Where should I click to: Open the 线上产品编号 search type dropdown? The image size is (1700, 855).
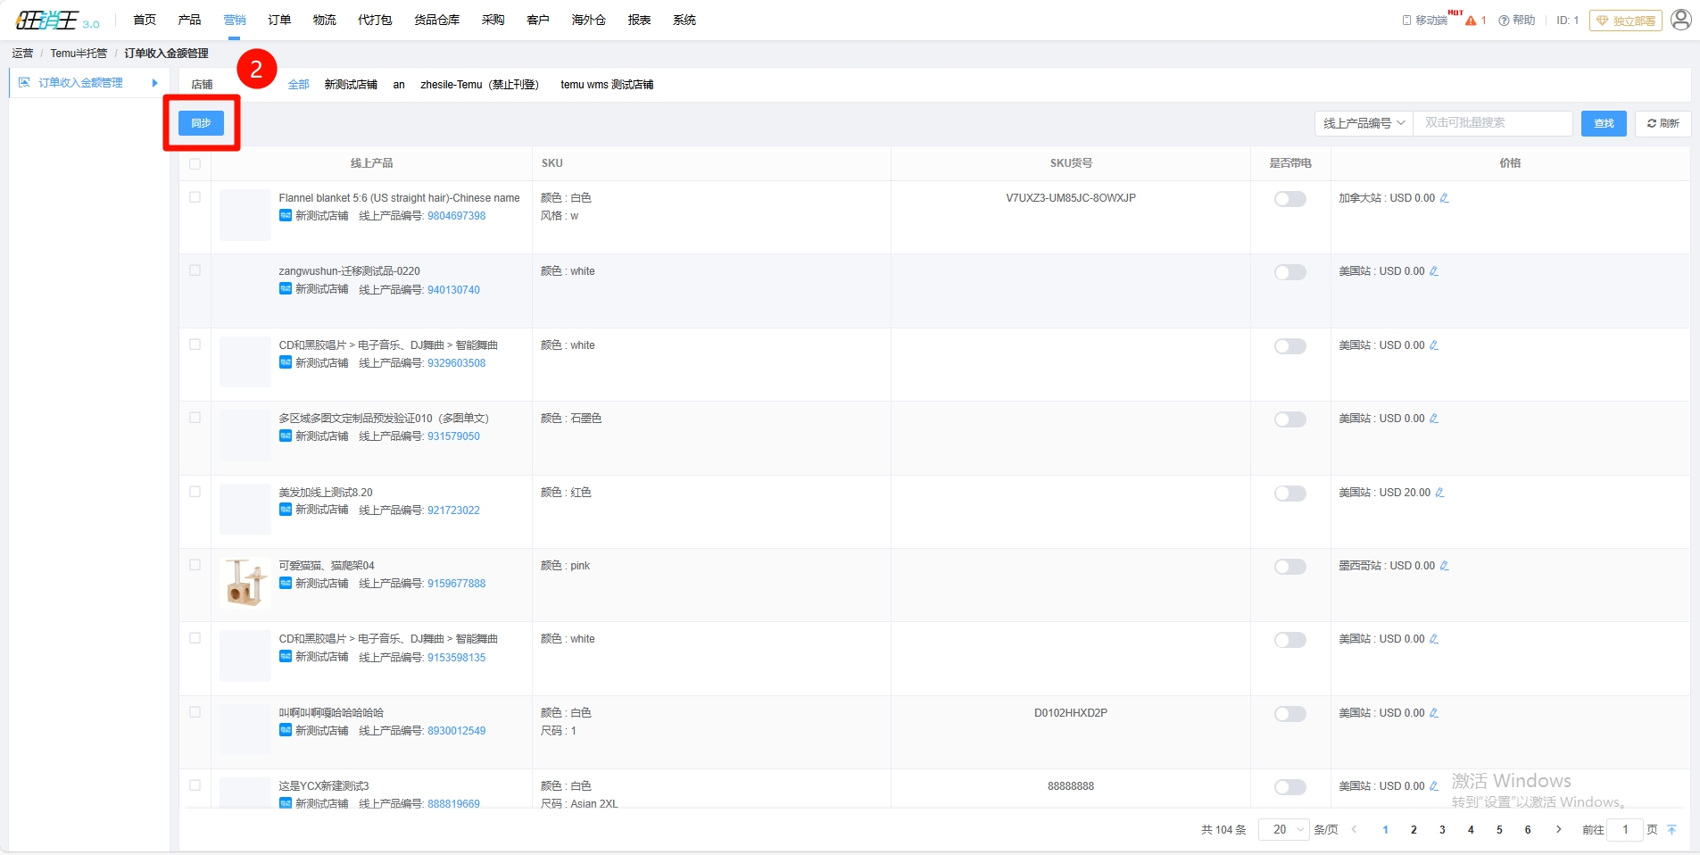click(1363, 123)
